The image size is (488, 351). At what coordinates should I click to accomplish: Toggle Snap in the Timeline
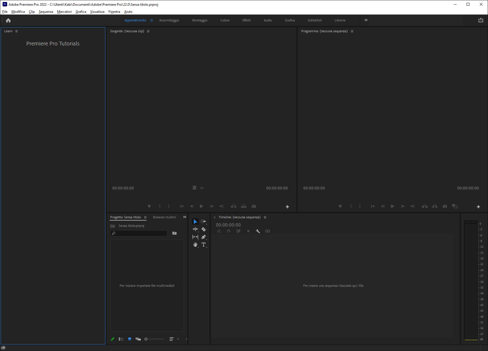tap(229, 231)
